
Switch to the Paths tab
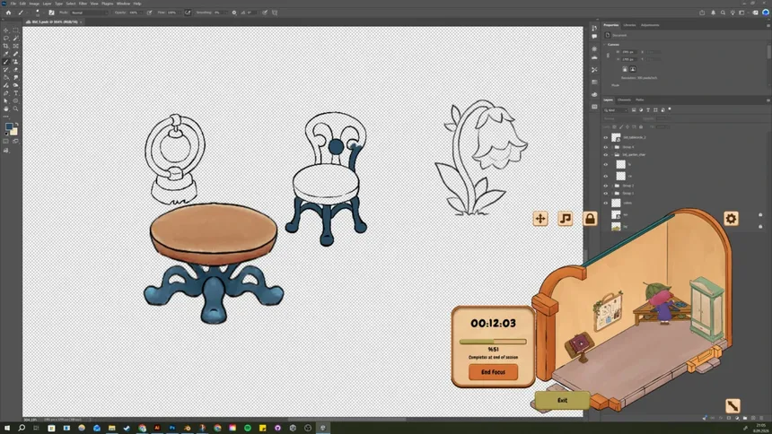pos(639,100)
